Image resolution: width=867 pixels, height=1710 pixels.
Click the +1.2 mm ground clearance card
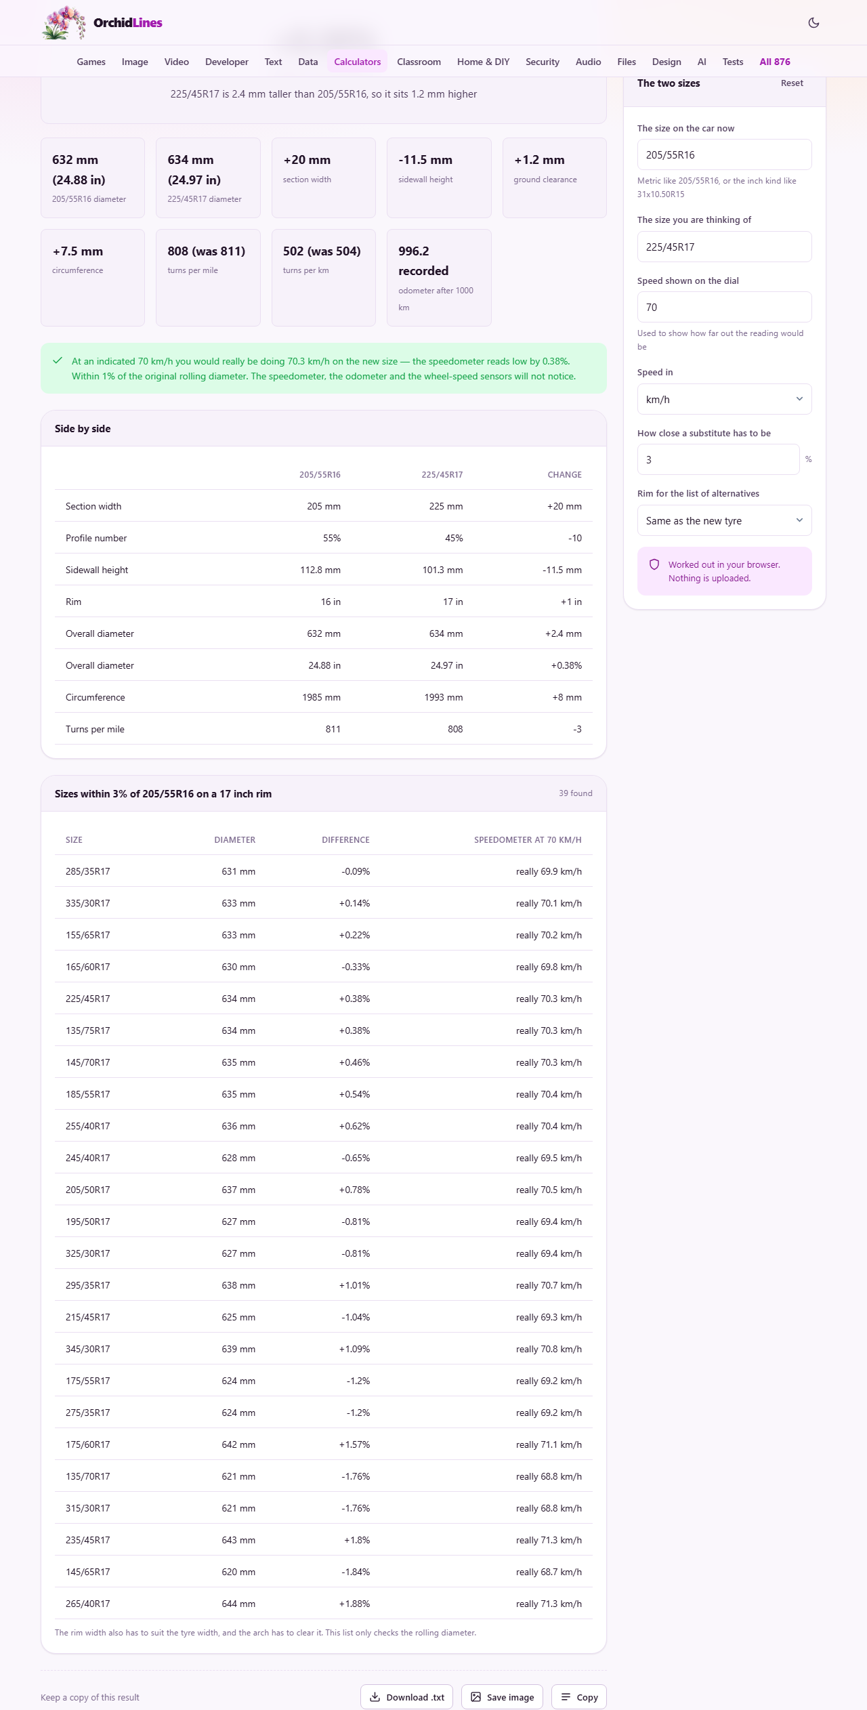[x=554, y=178]
